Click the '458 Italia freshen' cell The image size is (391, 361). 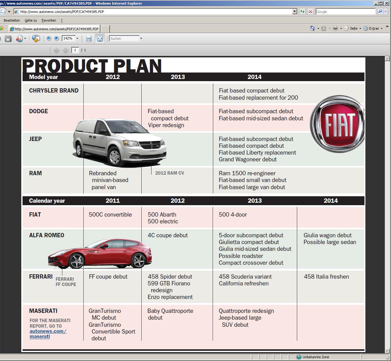click(327, 277)
